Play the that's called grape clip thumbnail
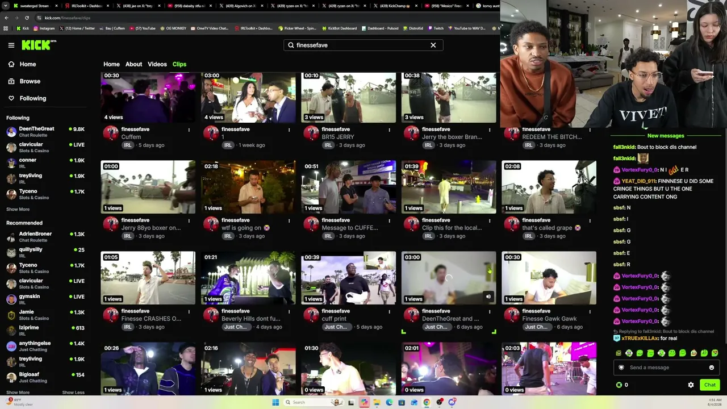This screenshot has width=727, height=409. tap(549, 187)
